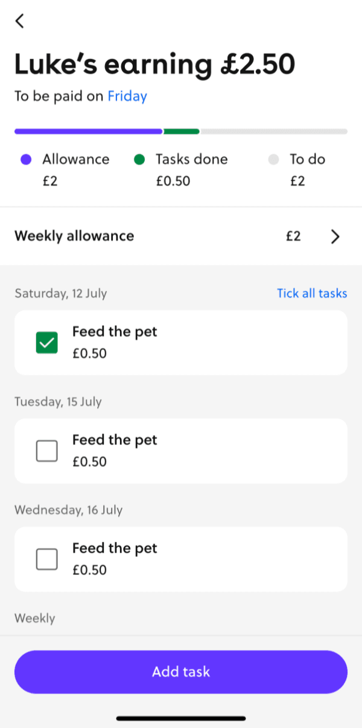Tick Wednesday's Feed the pet checkbox
This screenshot has height=728, width=362.
(x=47, y=559)
